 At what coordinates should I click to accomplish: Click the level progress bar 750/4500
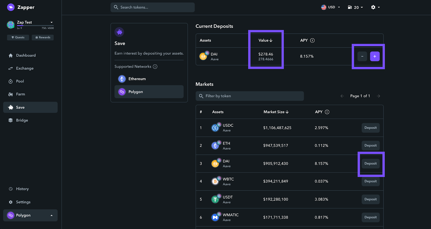tap(35, 26)
